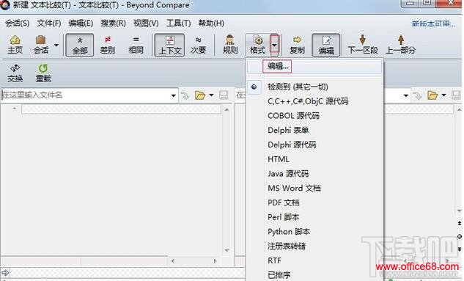
Task: Open the 视图(V) menu
Action: [146, 23]
